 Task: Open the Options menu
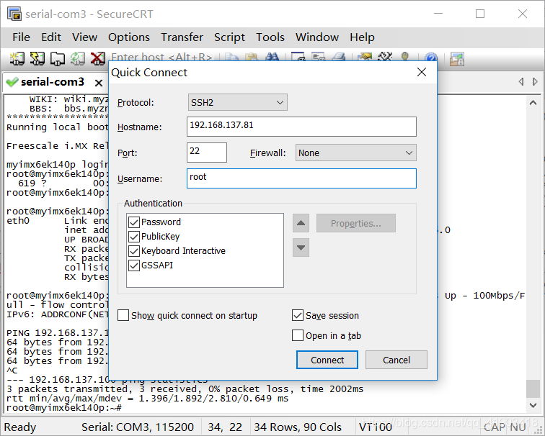pos(128,37)
